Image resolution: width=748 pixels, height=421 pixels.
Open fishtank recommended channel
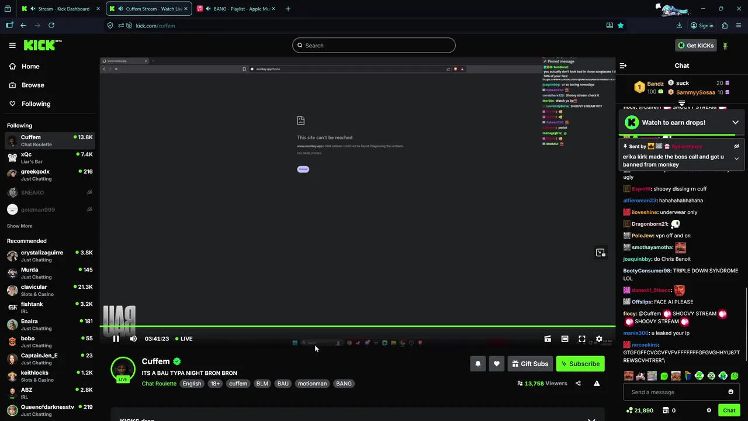(50, 308)
